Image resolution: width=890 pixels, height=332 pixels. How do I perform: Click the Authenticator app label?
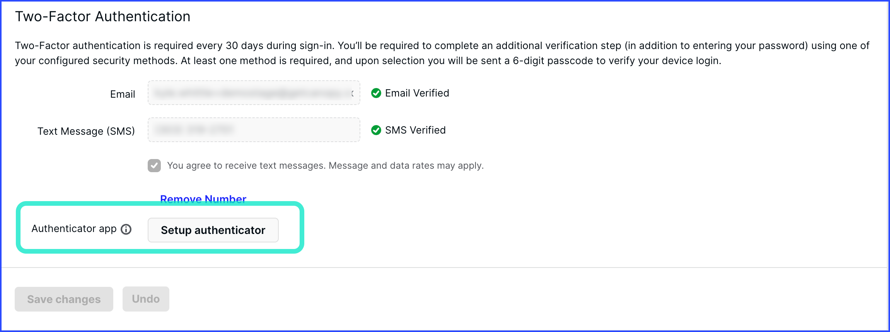tap(74, 229)
